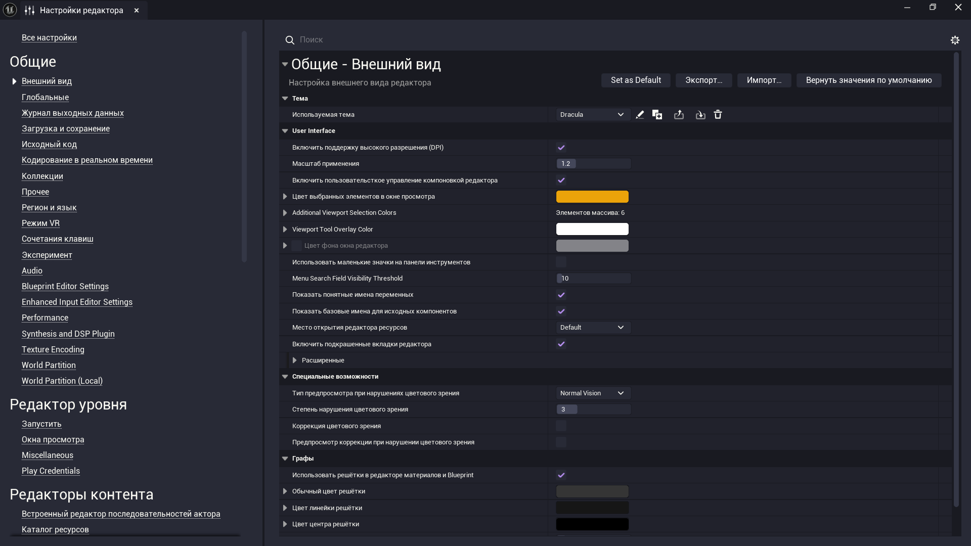Image resolution: width=971 pixels, height=546 pixels.
Task: Click the Экспорт... button
Action: click(703, 80)
